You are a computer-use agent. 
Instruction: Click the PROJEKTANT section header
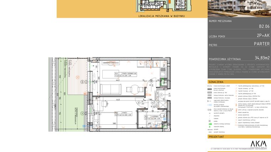[216, 136]
